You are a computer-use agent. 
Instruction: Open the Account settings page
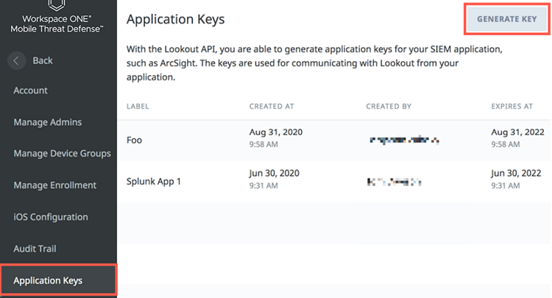[30, 91]
